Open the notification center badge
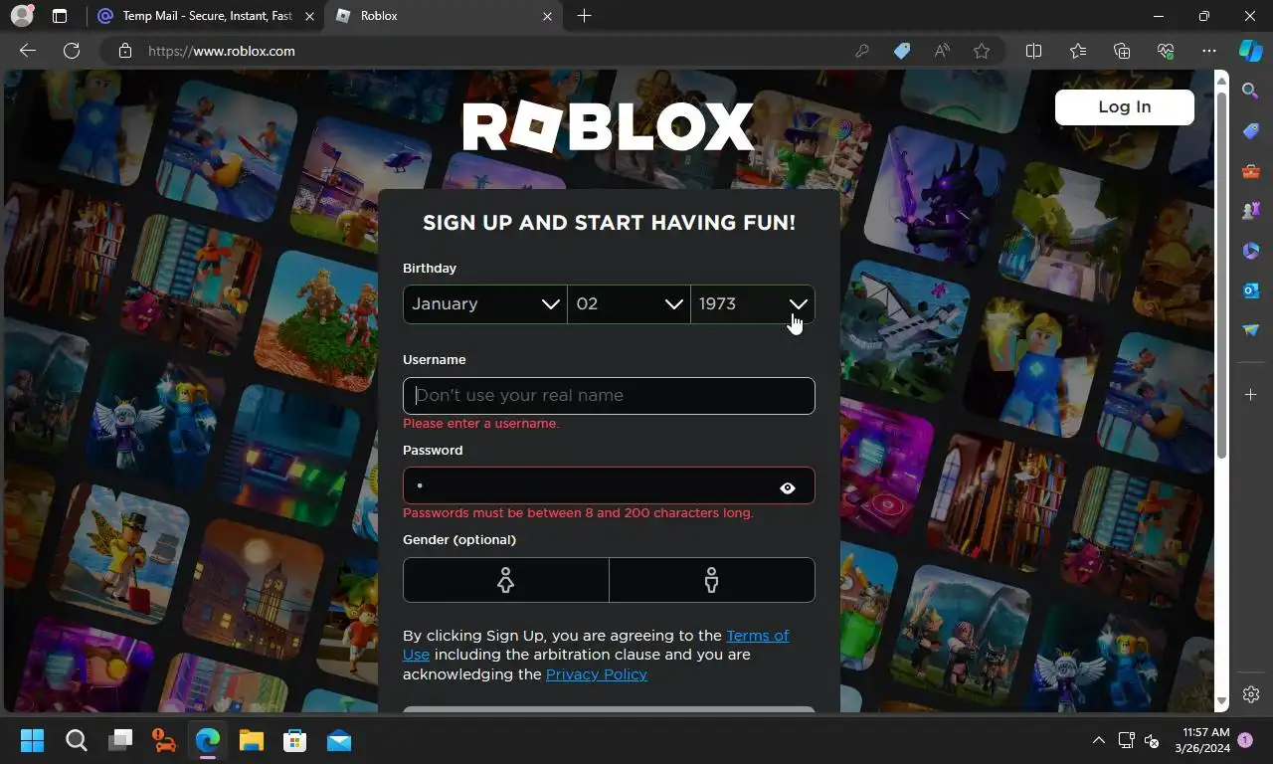 [1244, 740]
